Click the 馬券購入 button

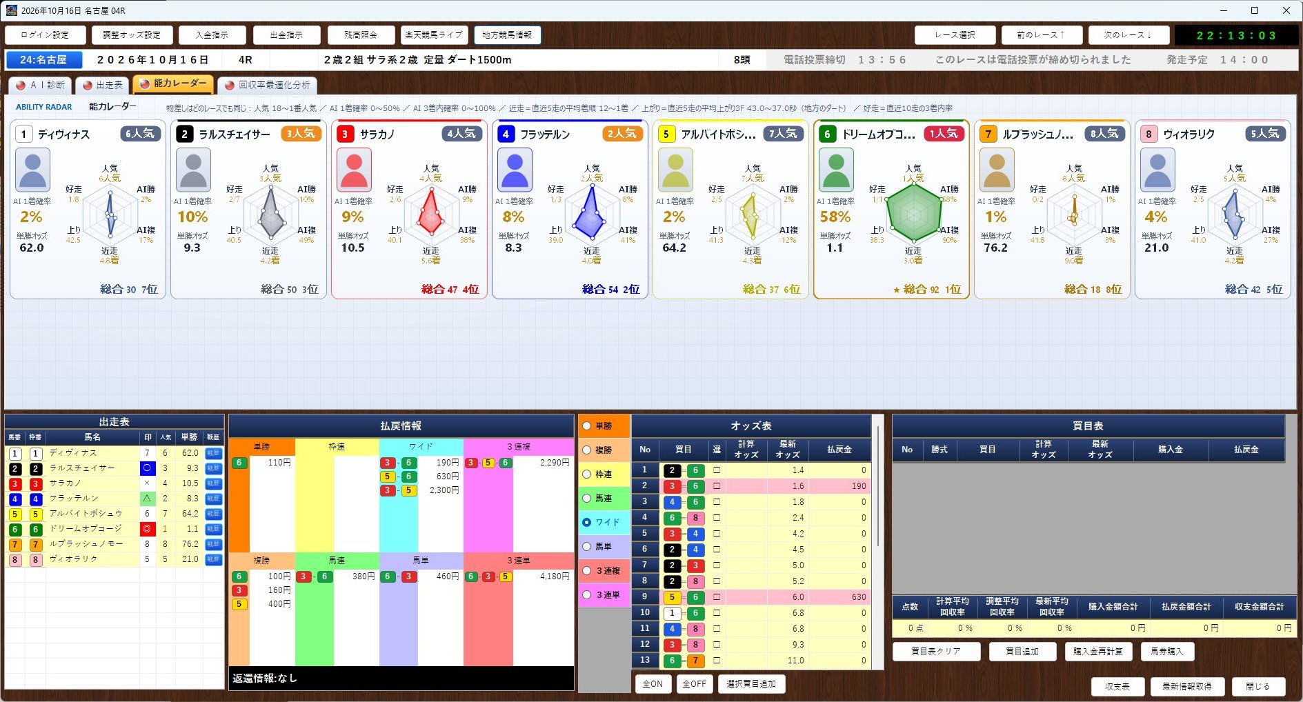click(1166, 652)
